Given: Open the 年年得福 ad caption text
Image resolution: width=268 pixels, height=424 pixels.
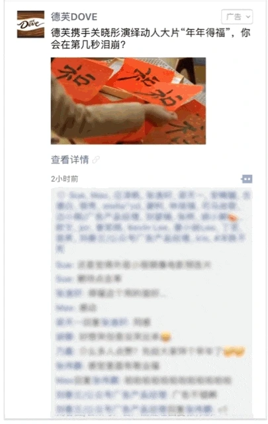Looking at the screenshot, I should click(x=151, y=38).
